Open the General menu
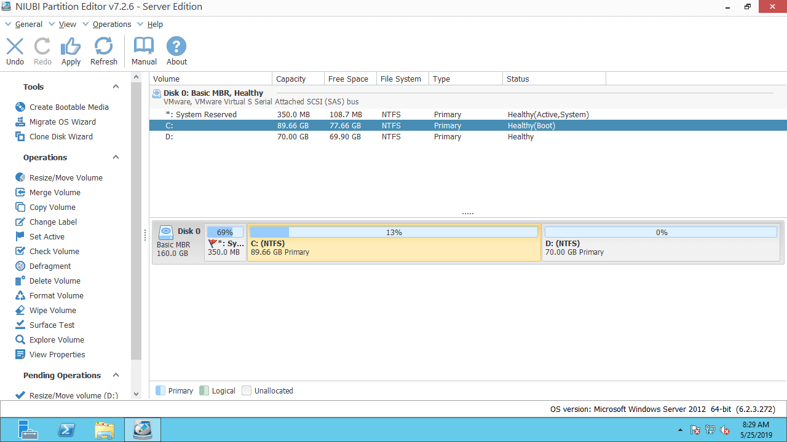This screenshot has height=442, width=787. (x=28, y=25)
